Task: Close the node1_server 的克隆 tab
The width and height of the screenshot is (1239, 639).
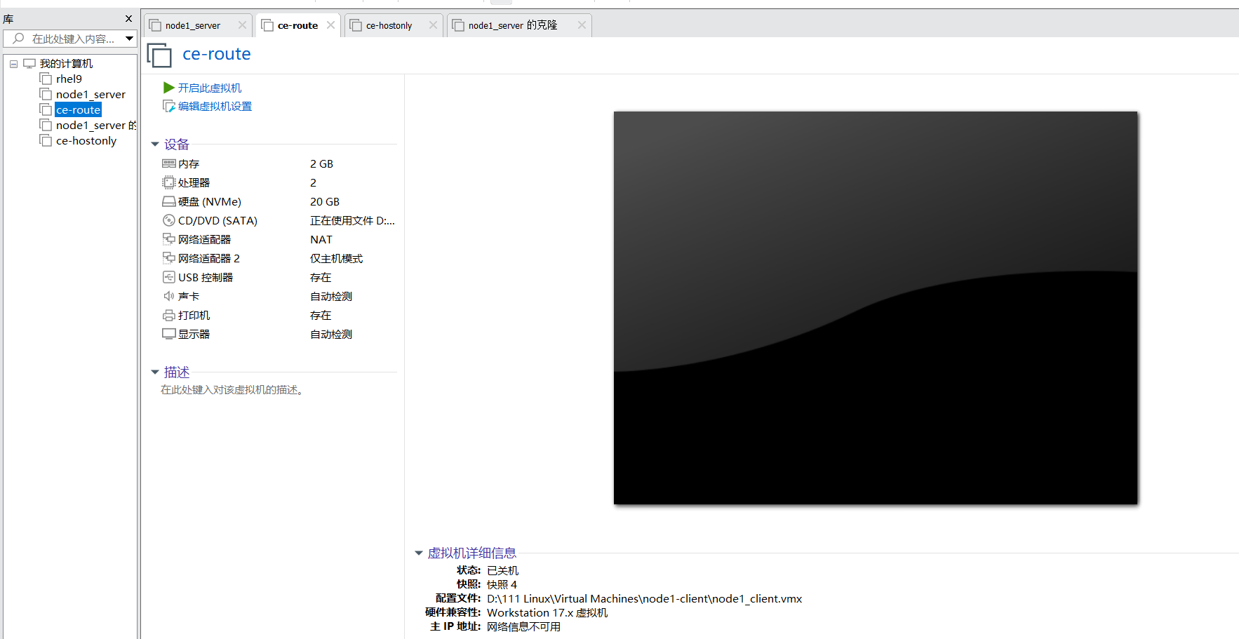Action: (582, 25)
